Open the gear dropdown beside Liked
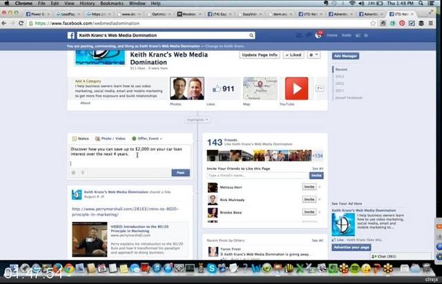The image size is (442, 284). (x=314, y=55)
